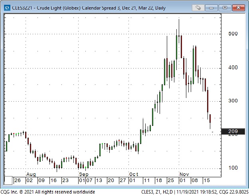Click the empty white box at time axis start
249x196 pixels.
[8, 180]
